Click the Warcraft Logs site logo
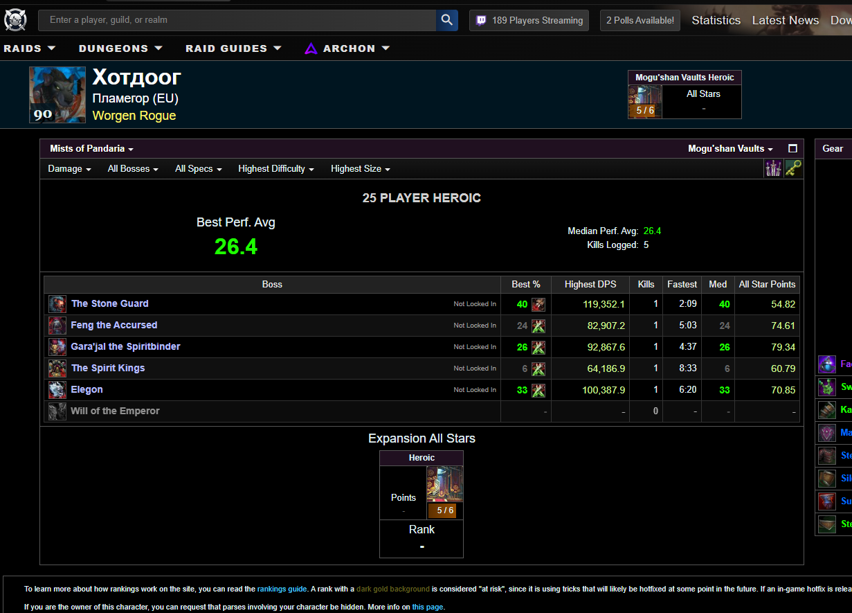Image resolution: width=852 pixels, height=613 pixels. point(15,20)
